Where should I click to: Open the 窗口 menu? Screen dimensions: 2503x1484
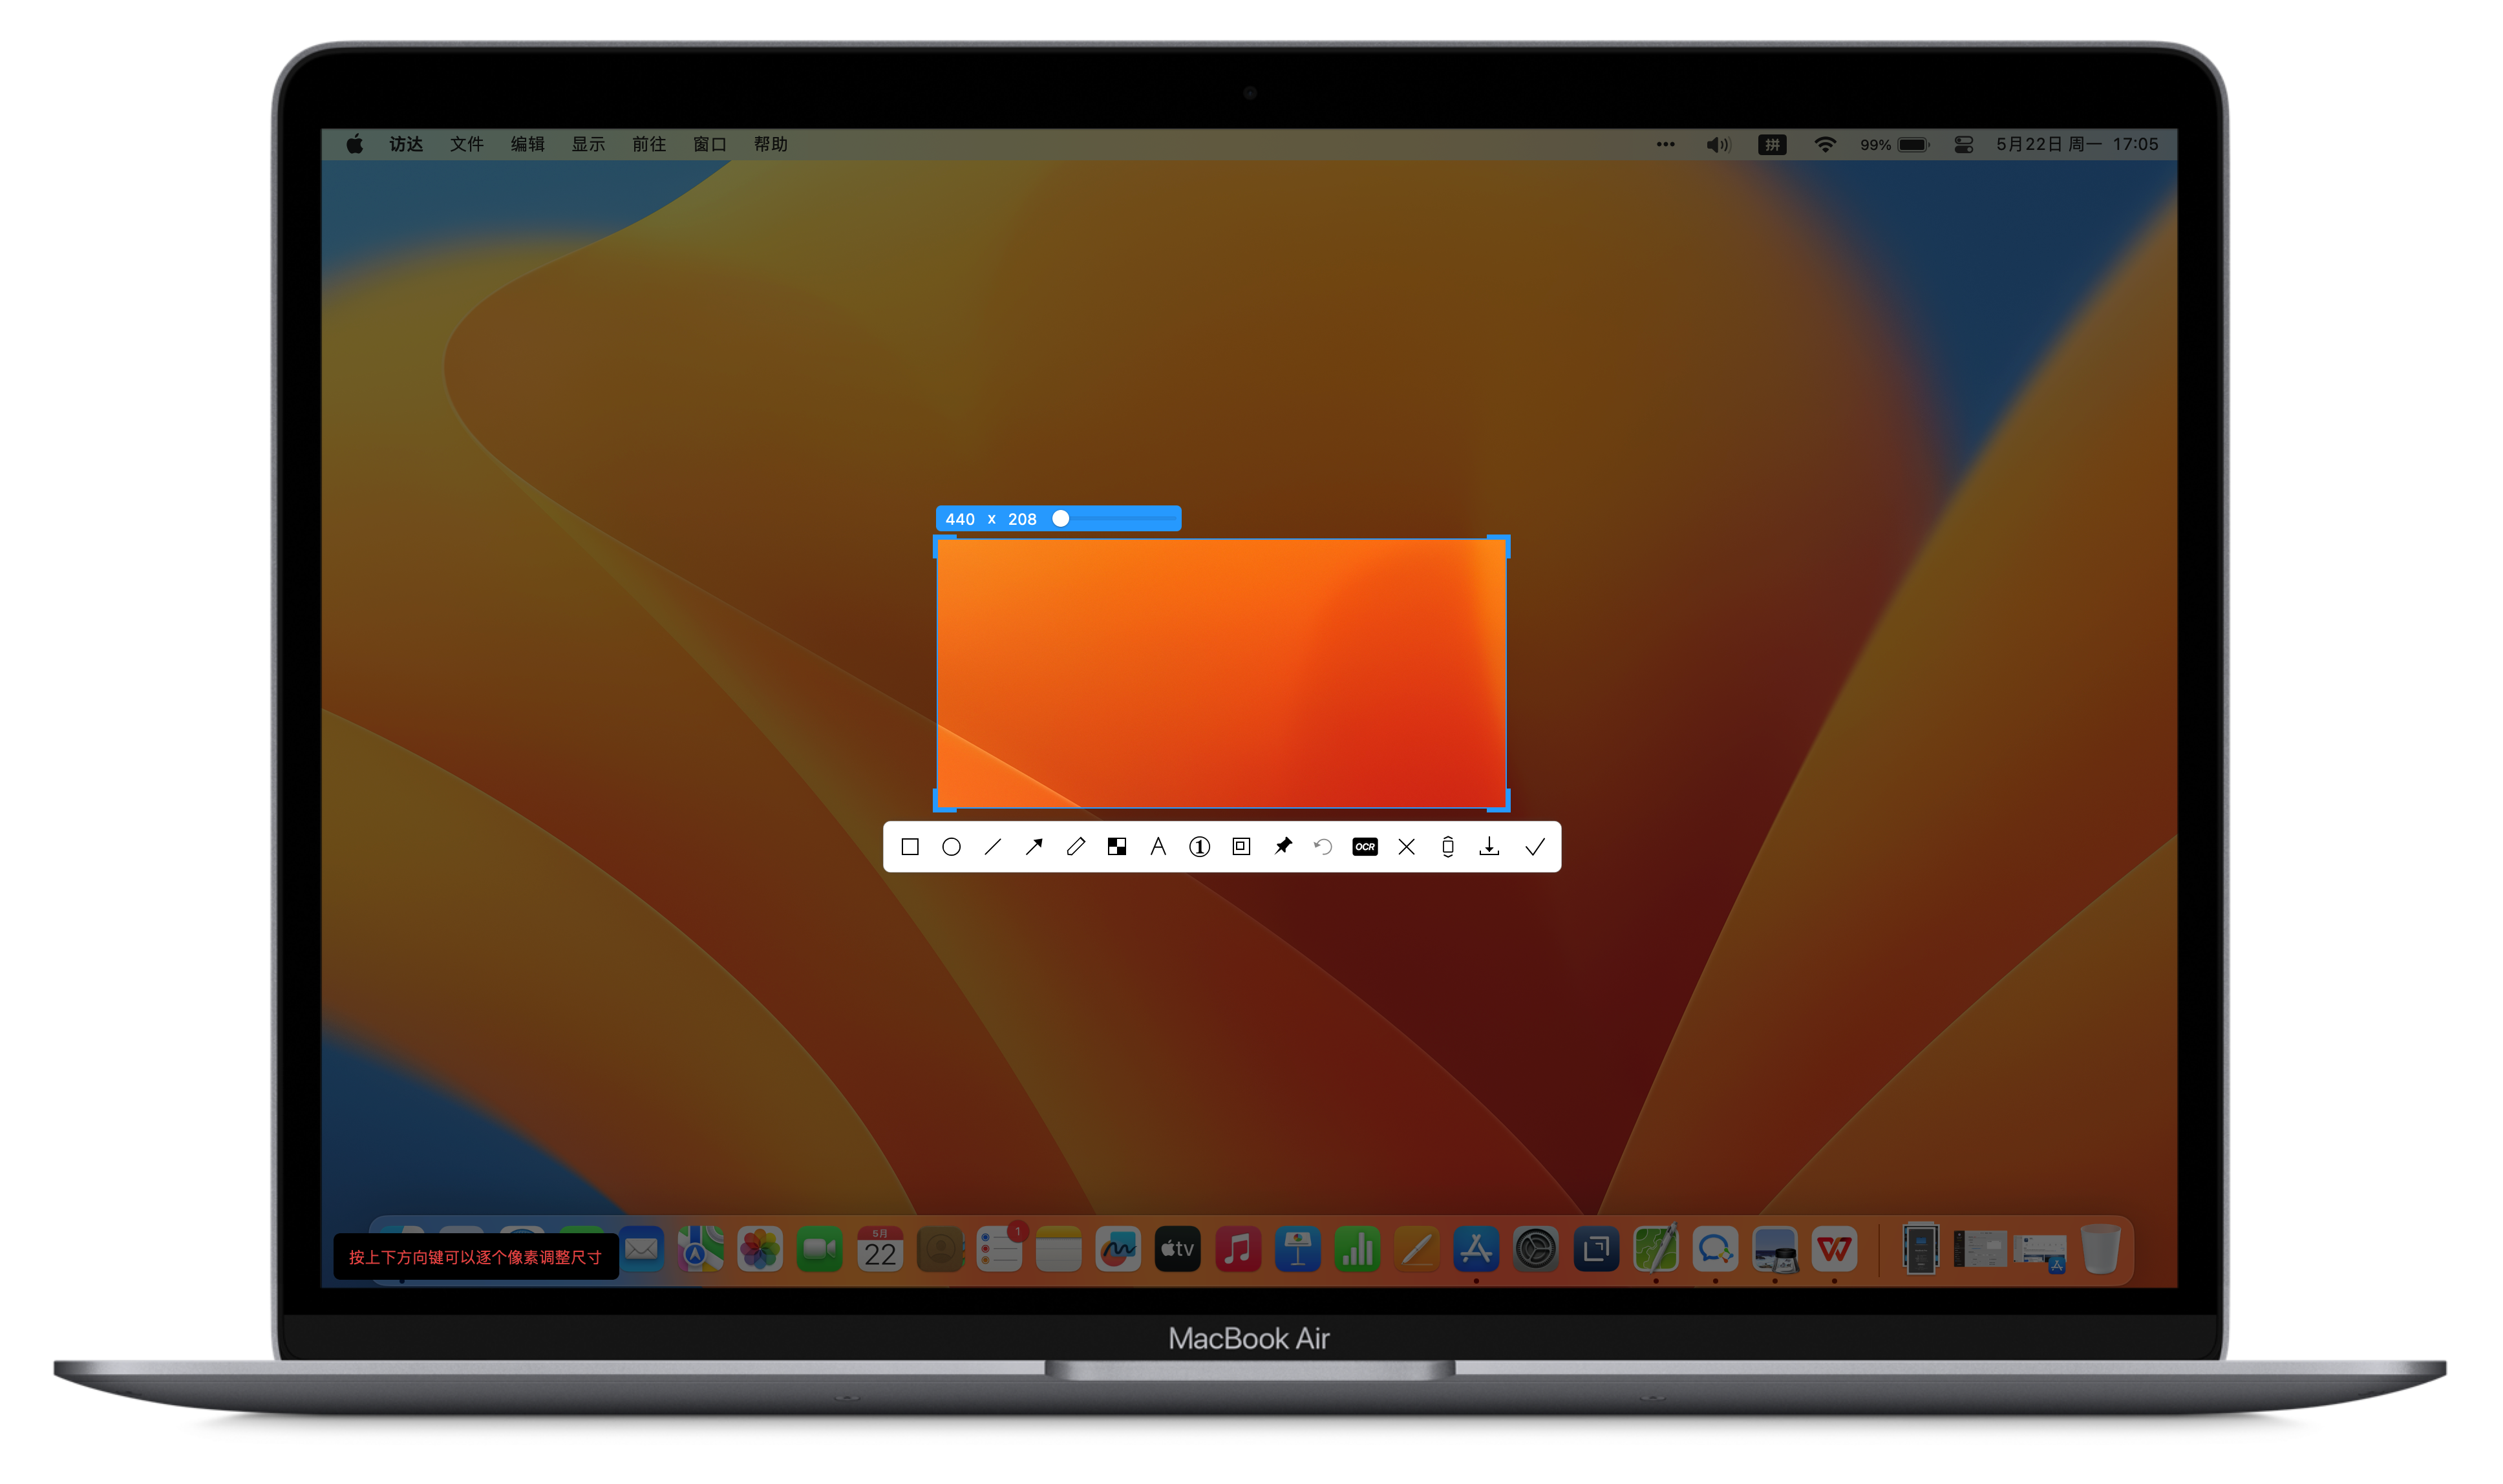(x=710, y=144)
